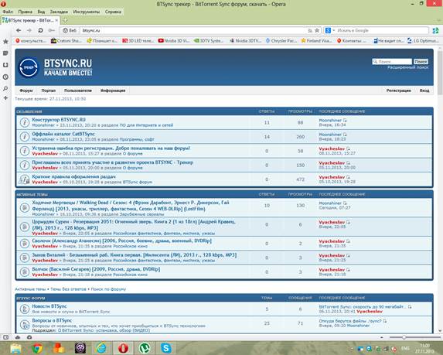Click info icon of Оффлайн каталог CatBTSync row
The height and width of the screenshot is (355, 443).
[x=25, y=137]
